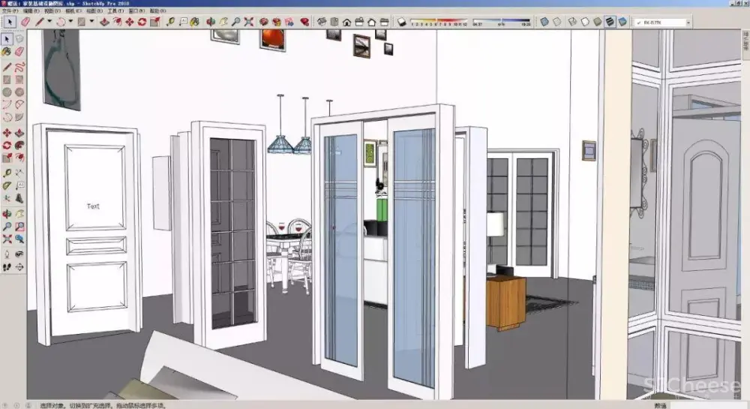Activate Zoom Extents tool
Viewport: 750px width, 409px height.
(248, 22)
